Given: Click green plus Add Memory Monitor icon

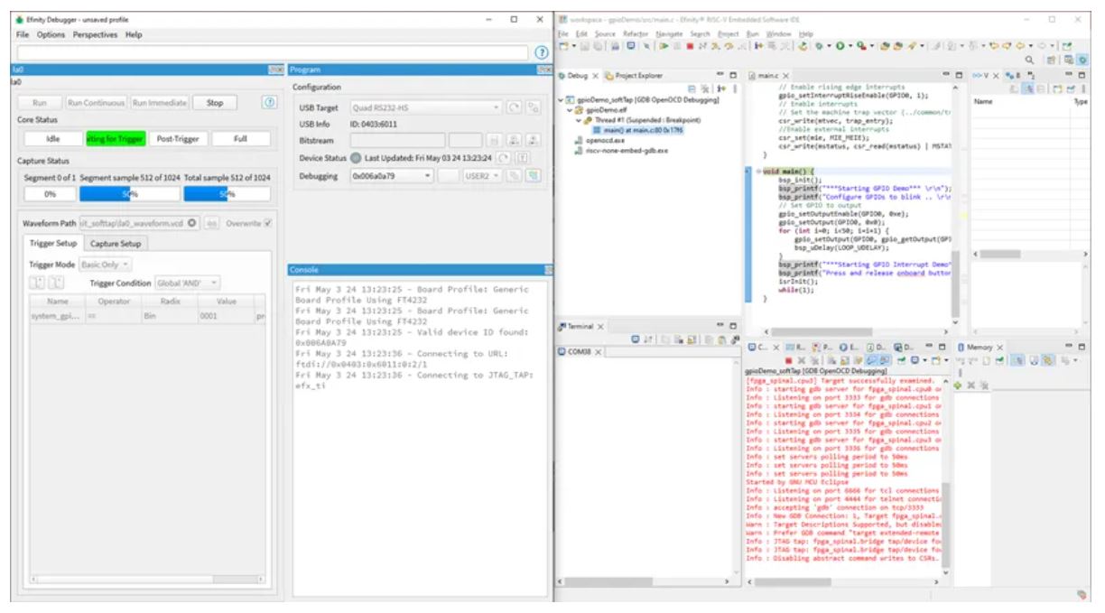Looking at the screenshot, I should coord(958,385).
